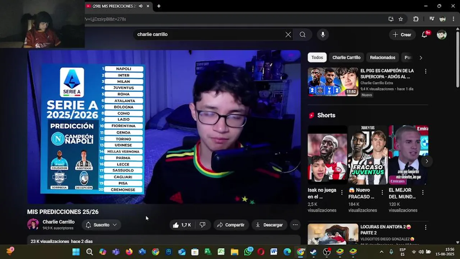This screenshot has width=460, height=259.
Task: Open Steam from the taskbar
Action: (313, 252)
